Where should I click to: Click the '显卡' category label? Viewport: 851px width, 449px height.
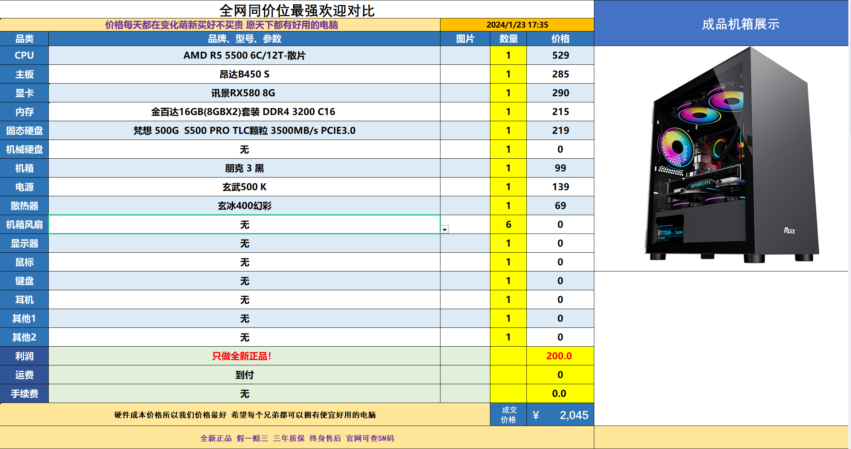24,93
